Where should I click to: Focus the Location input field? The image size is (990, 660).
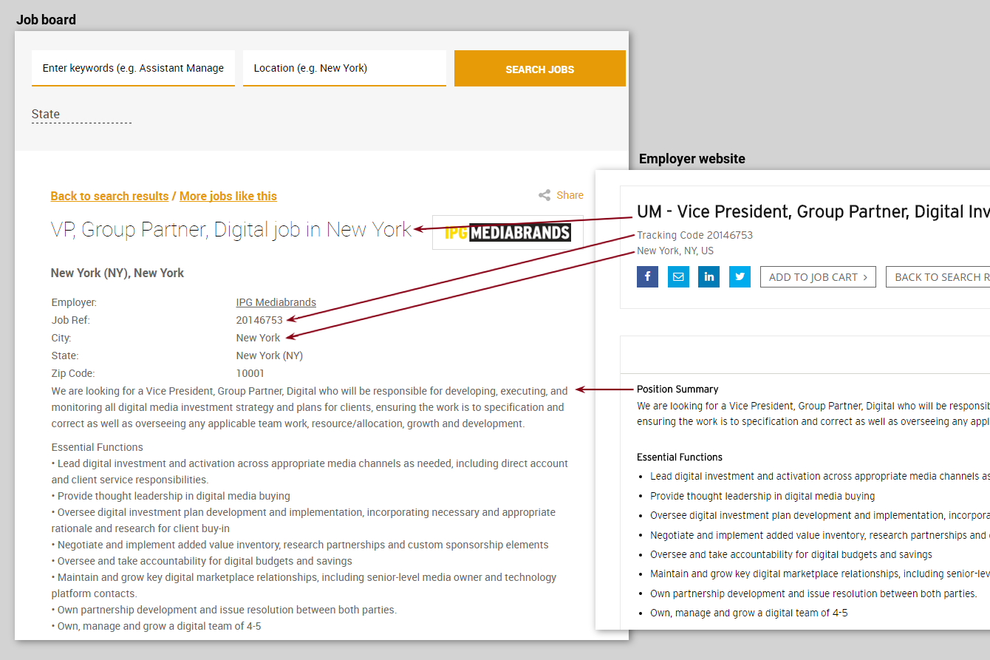click(344, 68)
